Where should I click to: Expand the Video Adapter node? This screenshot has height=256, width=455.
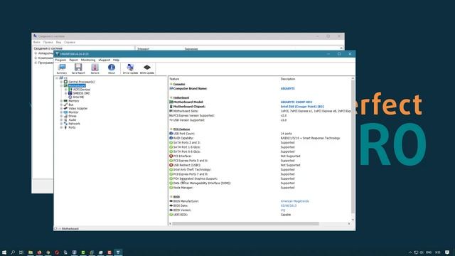[x=61, y=108]
